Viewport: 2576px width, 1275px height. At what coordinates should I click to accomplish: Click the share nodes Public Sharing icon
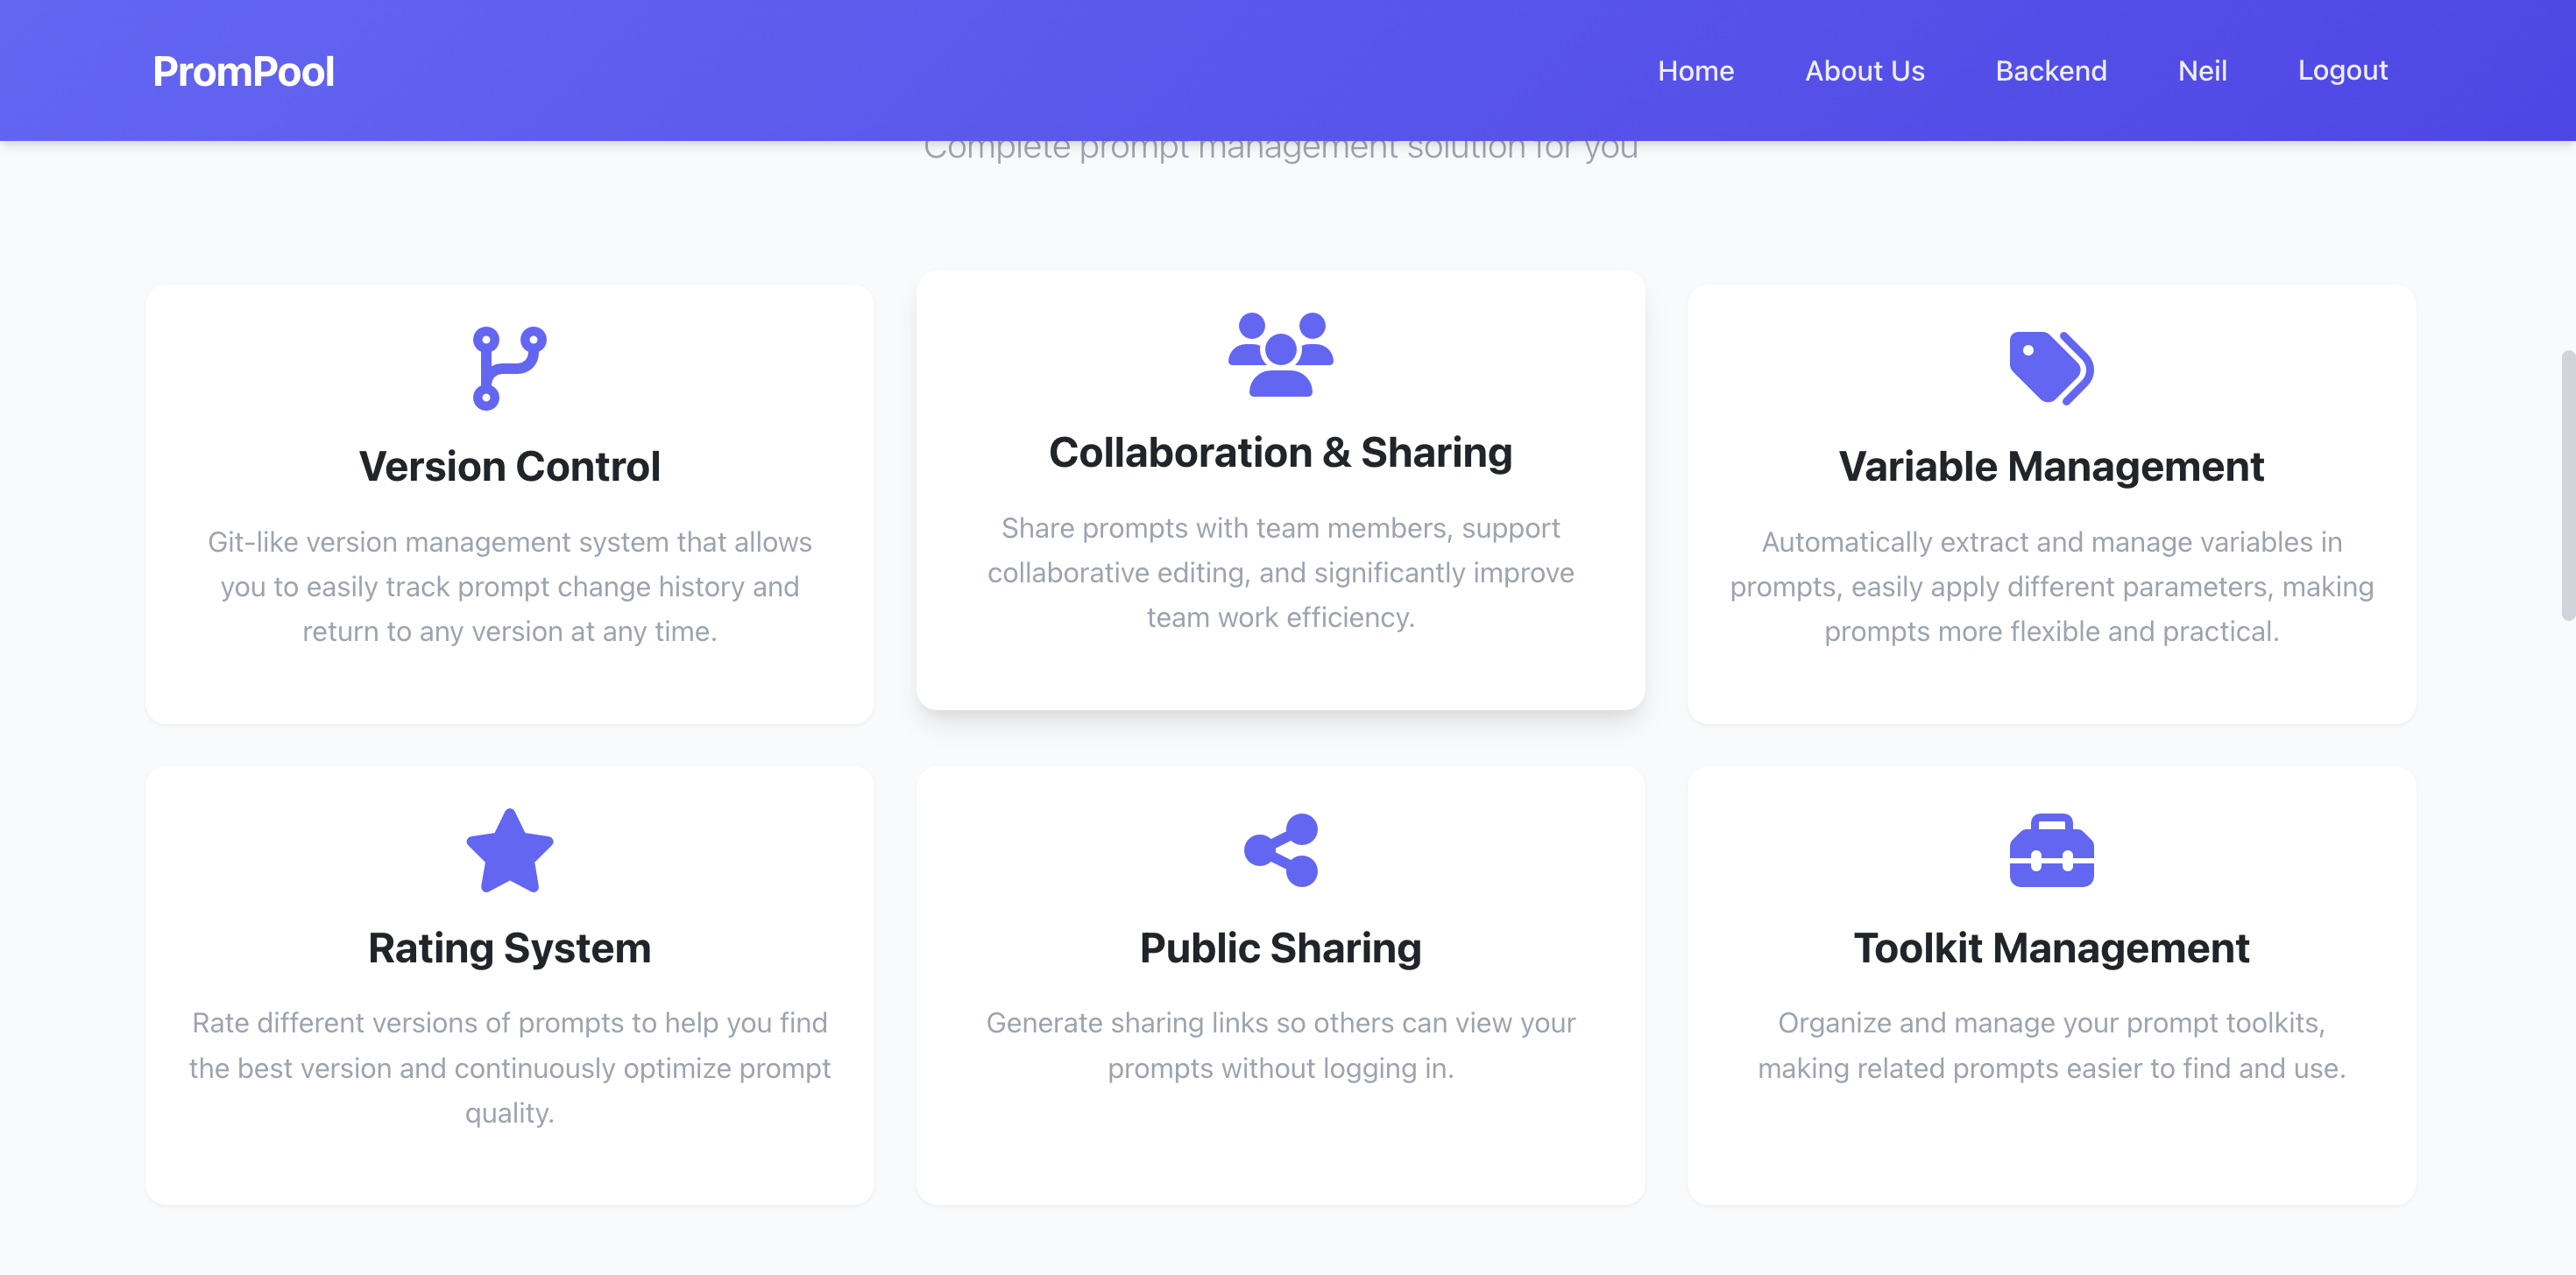[x=1280, y=850]
